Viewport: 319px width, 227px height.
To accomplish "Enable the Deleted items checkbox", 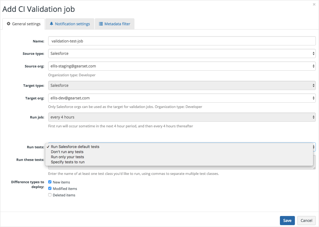I will click(x=50, y=195).
